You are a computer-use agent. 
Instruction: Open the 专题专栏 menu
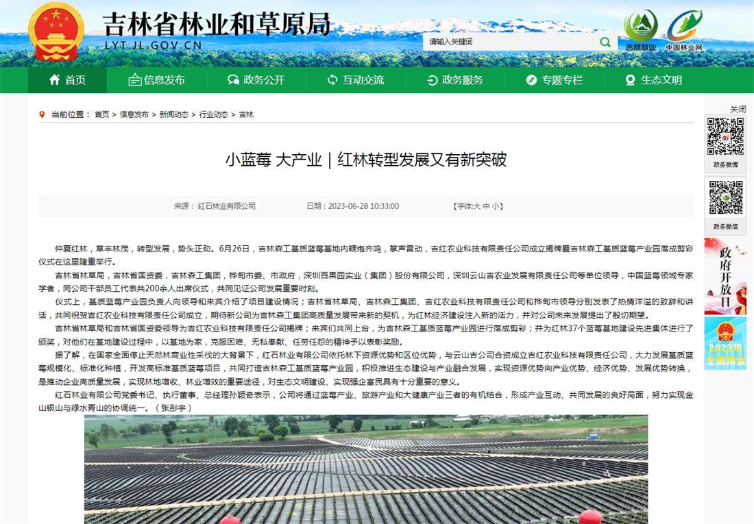pos(554,80)
